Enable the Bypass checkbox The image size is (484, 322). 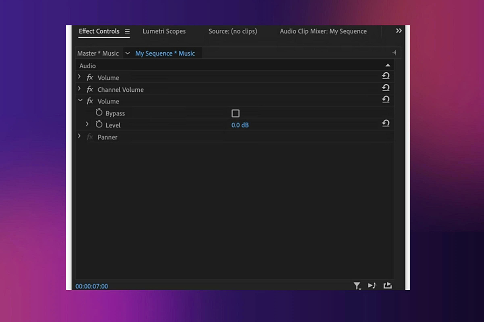[x=235, y=113]
